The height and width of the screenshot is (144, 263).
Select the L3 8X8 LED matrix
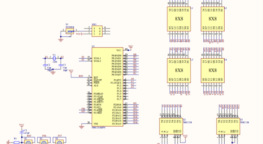(x=179, y=71)
